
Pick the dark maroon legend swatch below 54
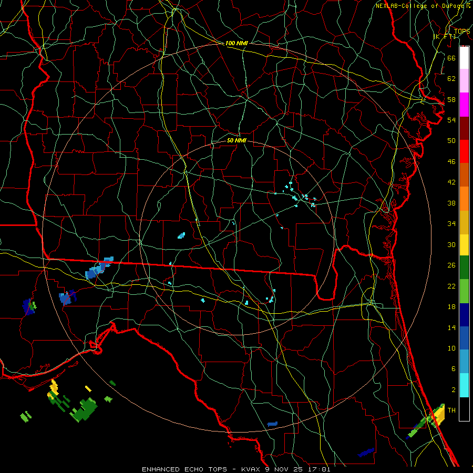(464, 129)
